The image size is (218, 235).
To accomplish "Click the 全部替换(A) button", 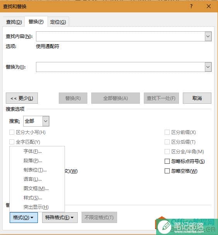I will pos(116,98).
